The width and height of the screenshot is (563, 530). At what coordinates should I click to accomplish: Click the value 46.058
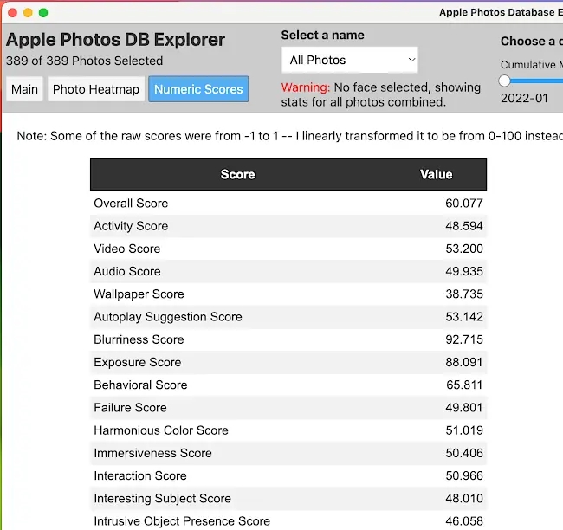pyautogui.click(x=464, y=521)
